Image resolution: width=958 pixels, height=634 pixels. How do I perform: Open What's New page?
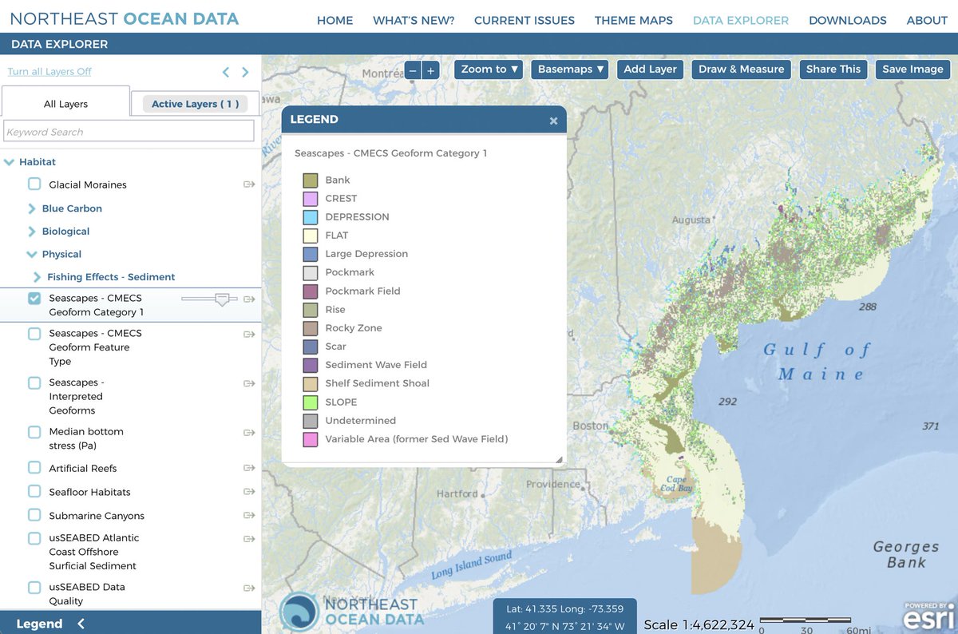pyautogui.click(x=414, y=21)
